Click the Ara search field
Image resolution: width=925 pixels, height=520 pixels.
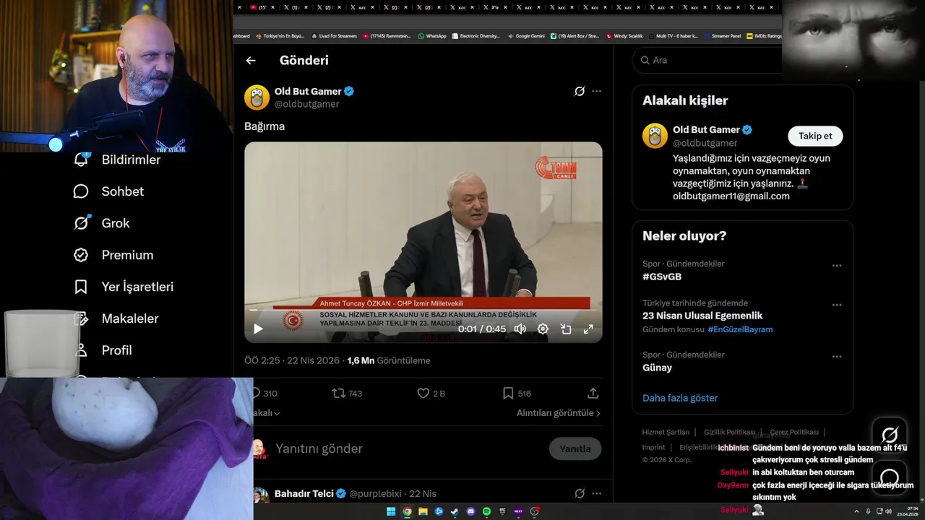(707, 60)
